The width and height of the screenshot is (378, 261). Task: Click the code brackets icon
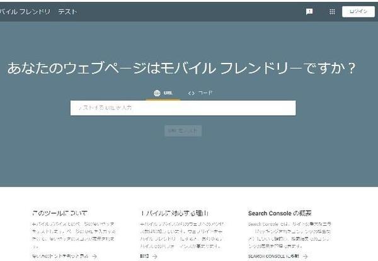pos(191,93)
